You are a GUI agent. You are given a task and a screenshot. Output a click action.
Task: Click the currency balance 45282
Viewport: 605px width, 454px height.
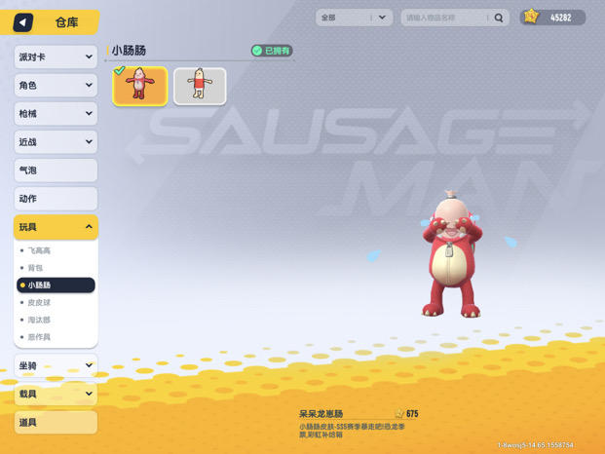[x=560, y=18]
